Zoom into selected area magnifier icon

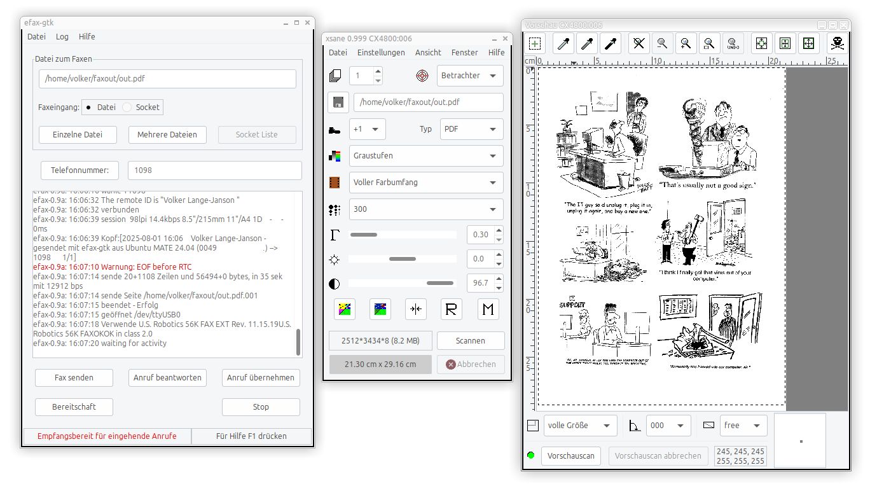(x=709, y=43)
